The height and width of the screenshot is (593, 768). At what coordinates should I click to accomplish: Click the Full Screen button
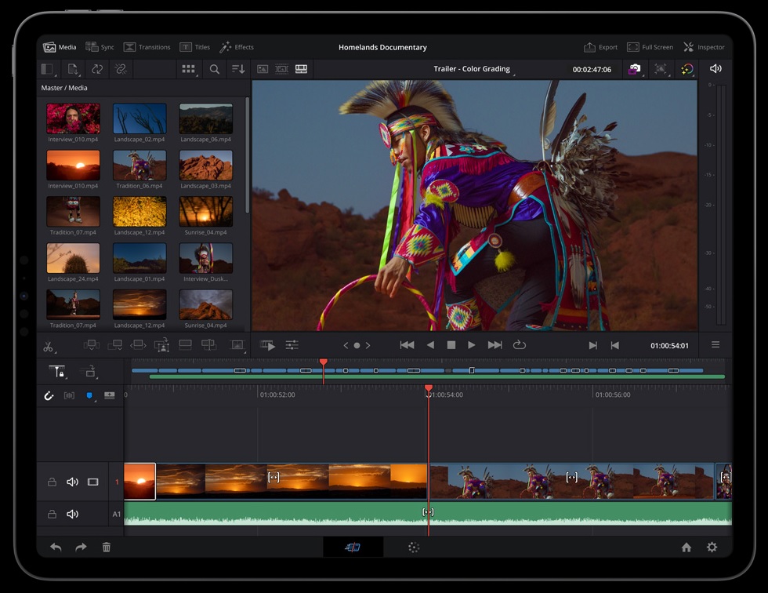pos(650,47)
